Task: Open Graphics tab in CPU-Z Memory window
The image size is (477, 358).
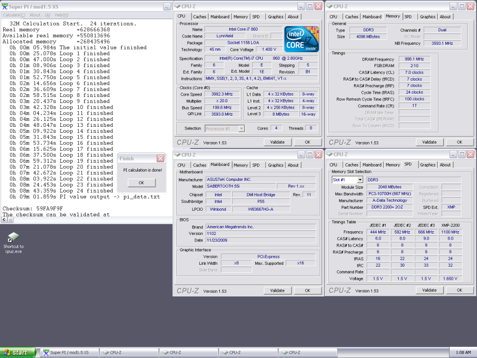Action: click(x=427, y=17)
